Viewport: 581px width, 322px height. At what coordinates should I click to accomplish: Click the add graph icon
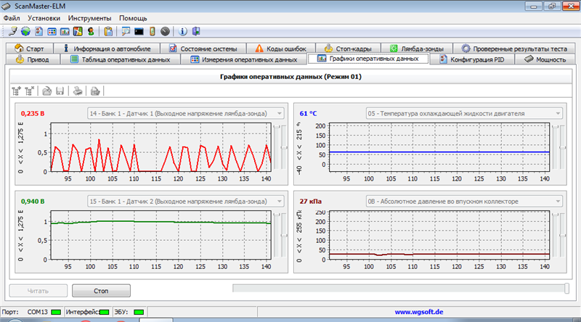coord(17,91)
